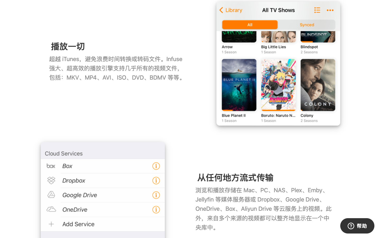Click the 'Arrow' title text

point(227,47)
